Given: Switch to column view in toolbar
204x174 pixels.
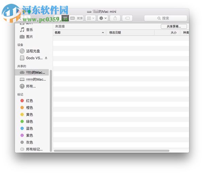Looking at the screenshot, I should [72, 18].
